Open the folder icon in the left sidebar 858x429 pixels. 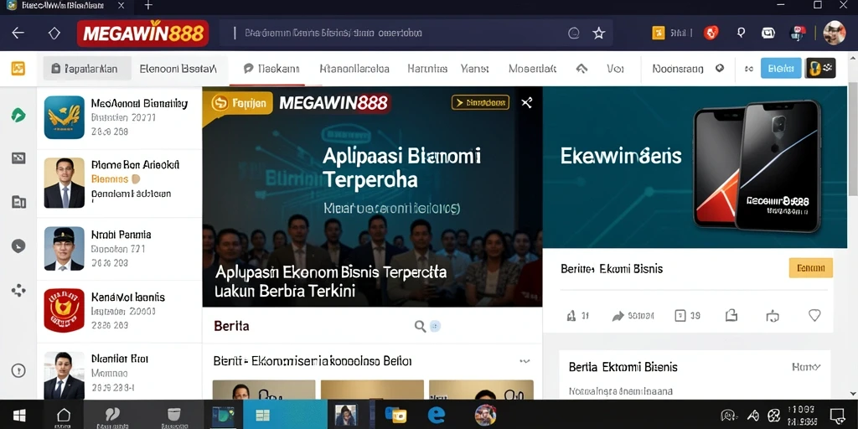18,202
